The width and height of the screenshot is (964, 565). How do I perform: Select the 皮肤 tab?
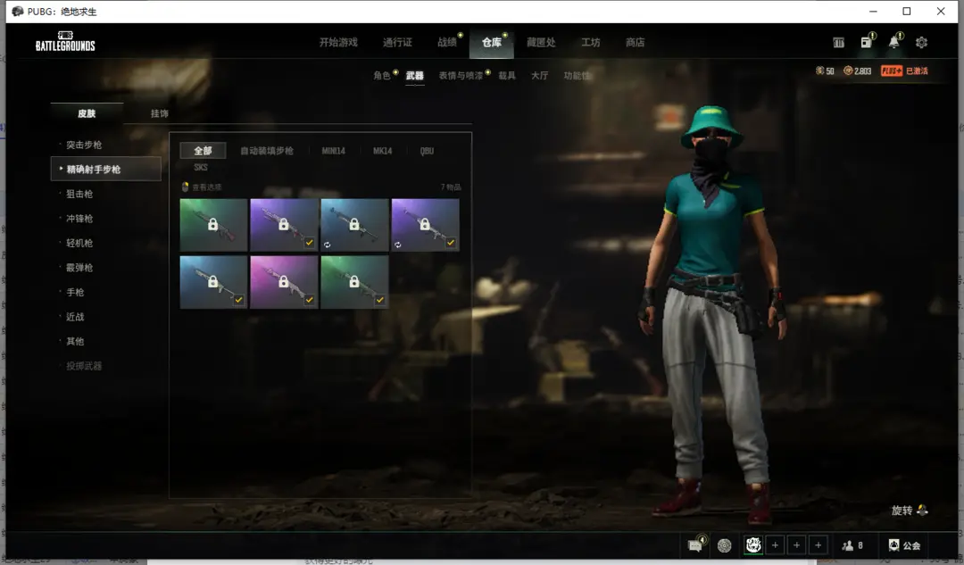[87, 113]
